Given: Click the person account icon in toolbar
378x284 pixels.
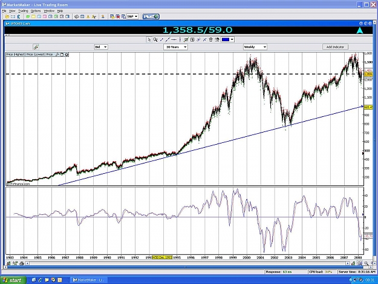Looking at the screenshot, I should 103,16.
